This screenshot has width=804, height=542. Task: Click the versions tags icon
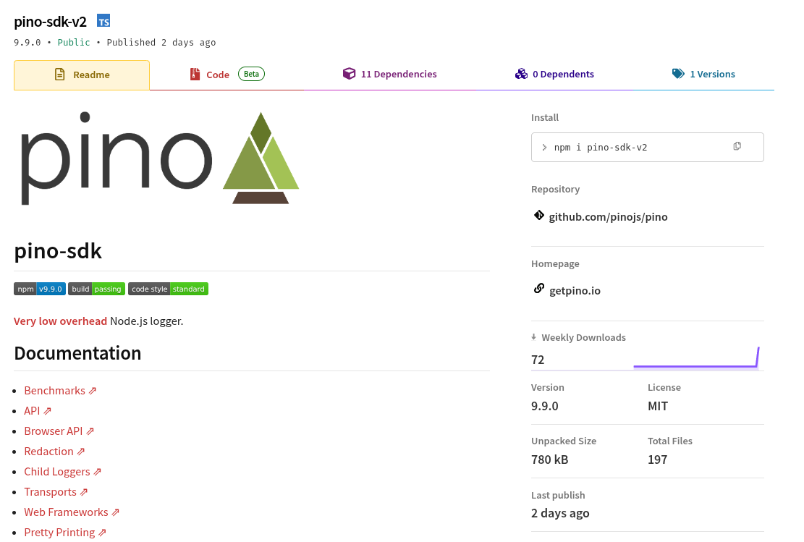point(678,73)
